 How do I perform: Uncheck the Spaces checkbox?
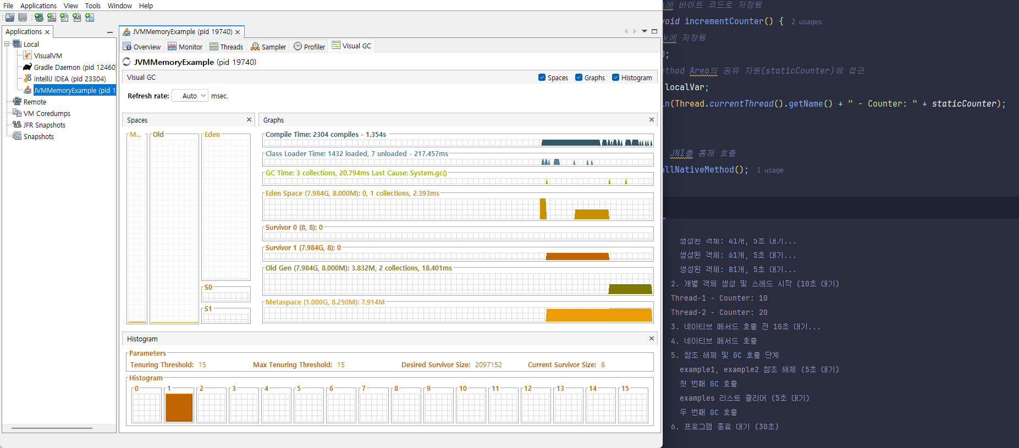pyautogui.click(x=542, y=78)
